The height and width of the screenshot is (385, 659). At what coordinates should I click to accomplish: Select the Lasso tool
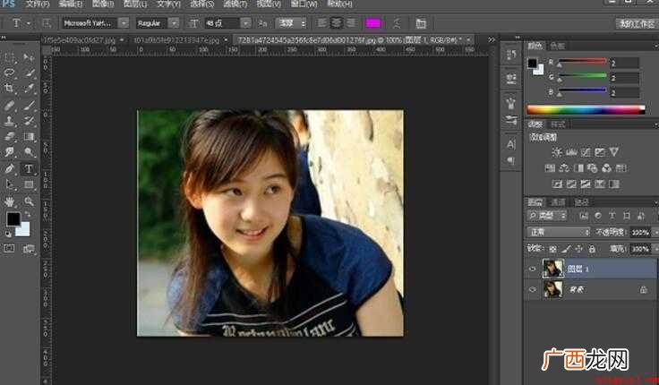click(x=9, y=73)
